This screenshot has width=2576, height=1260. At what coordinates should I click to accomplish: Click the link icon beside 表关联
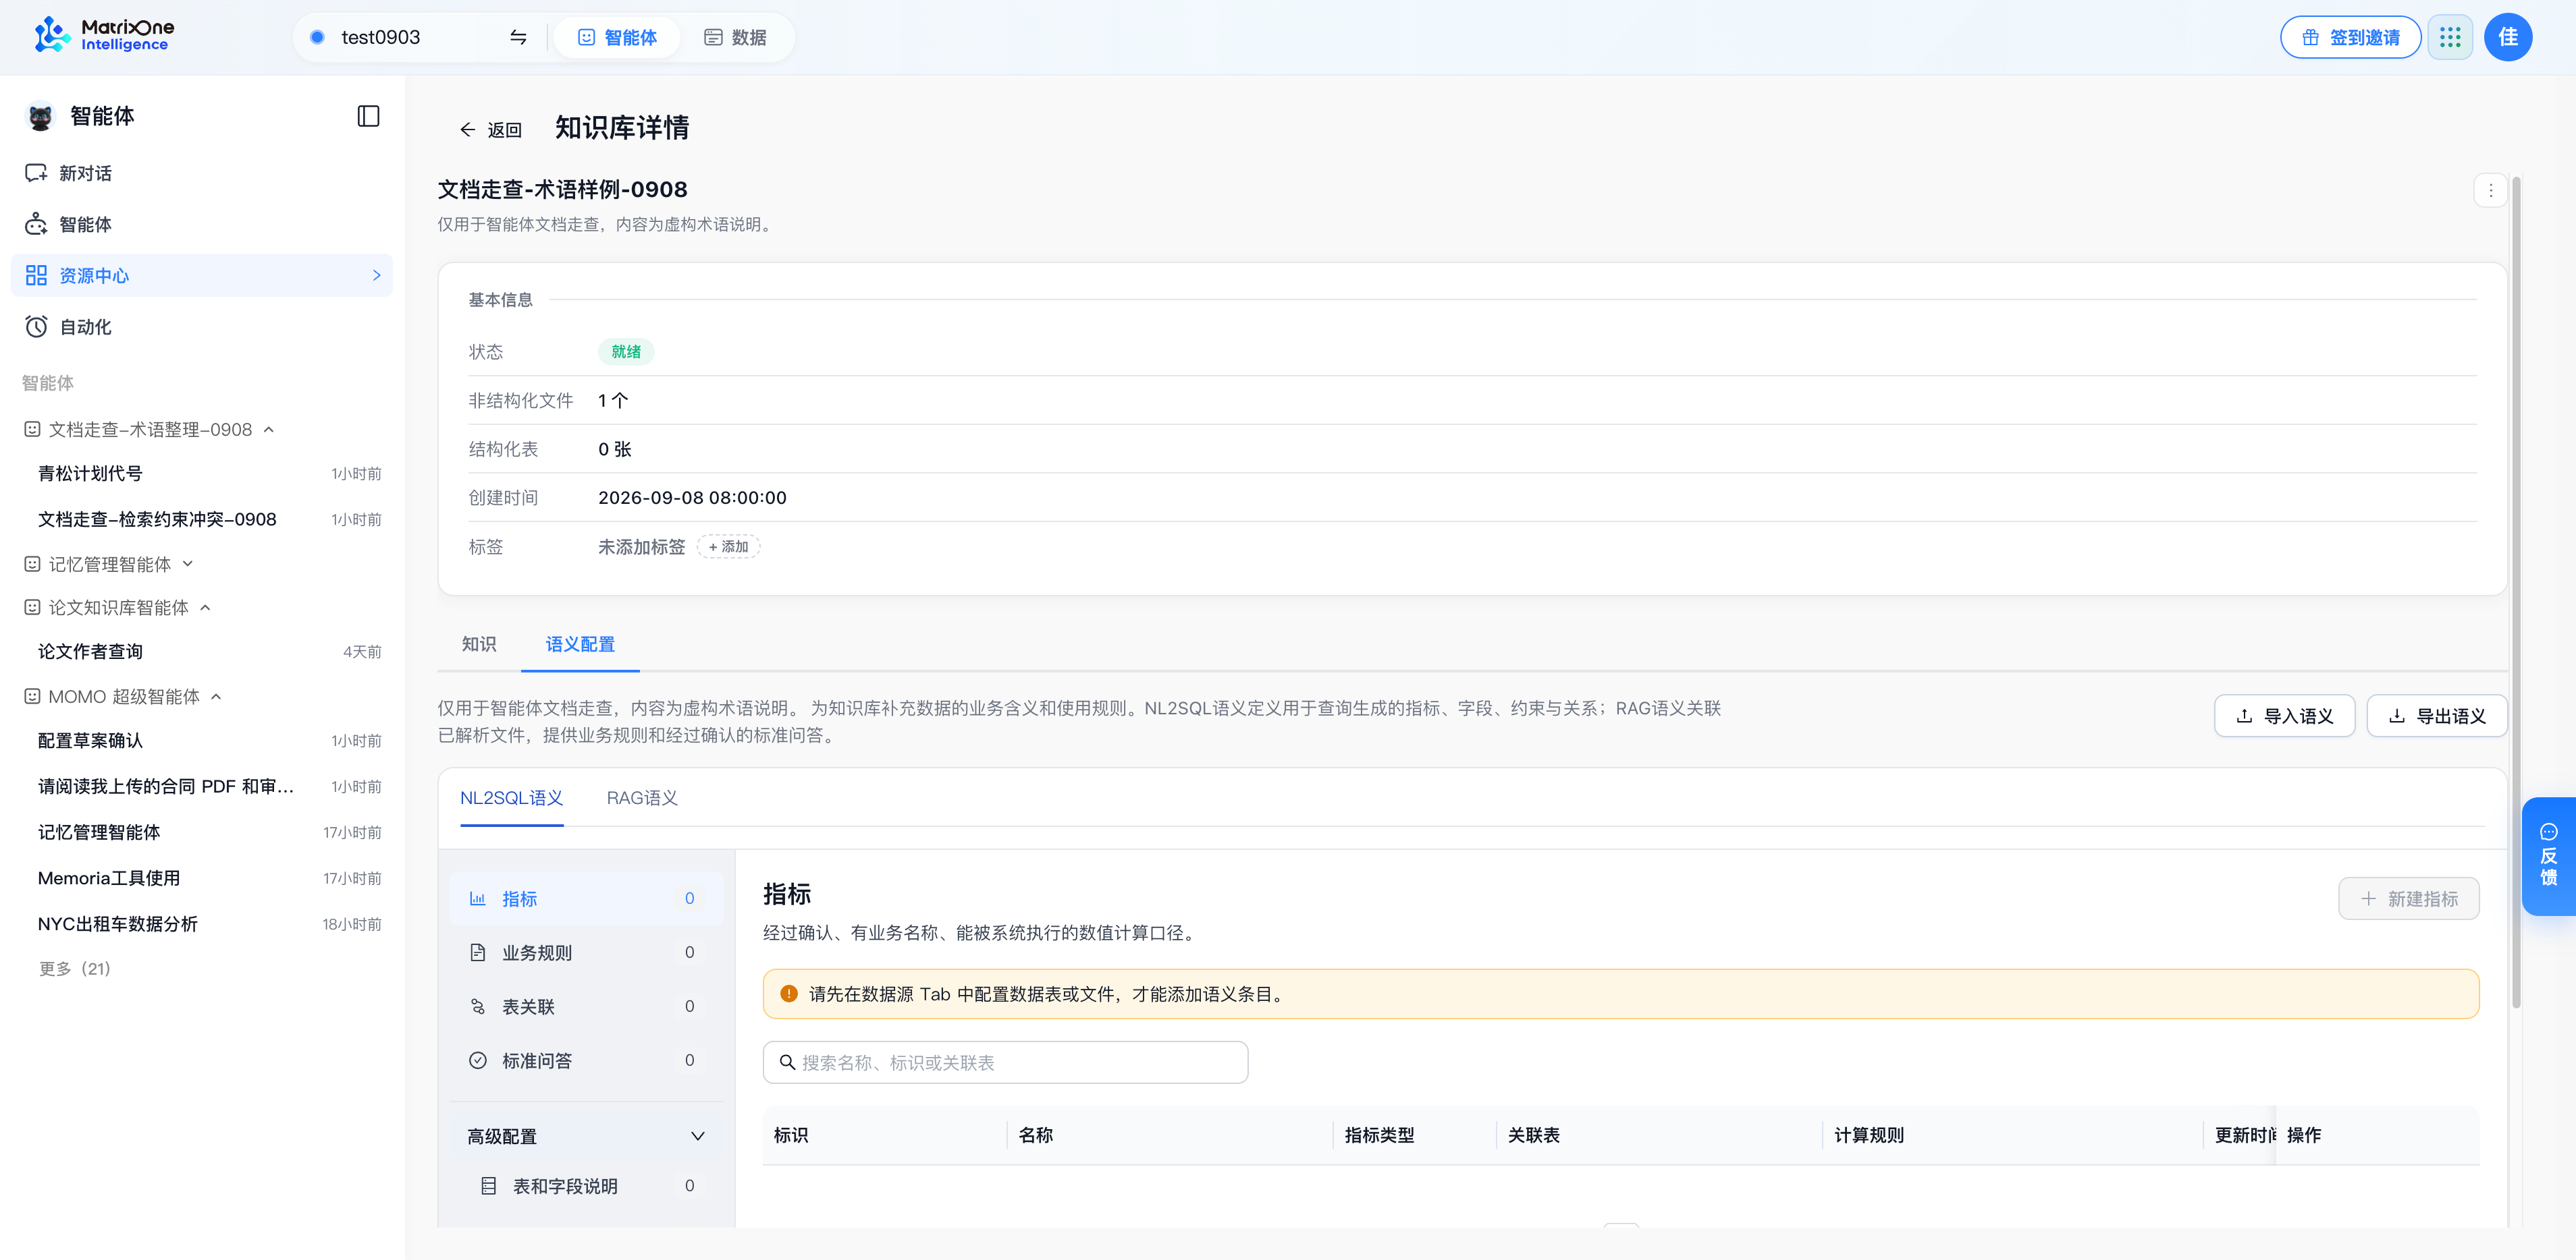(478, 1006)
